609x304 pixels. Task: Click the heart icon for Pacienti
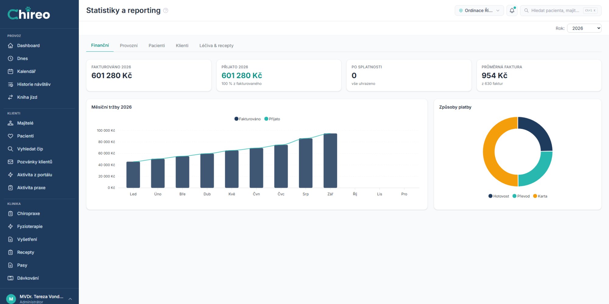[x=10, y=136]
